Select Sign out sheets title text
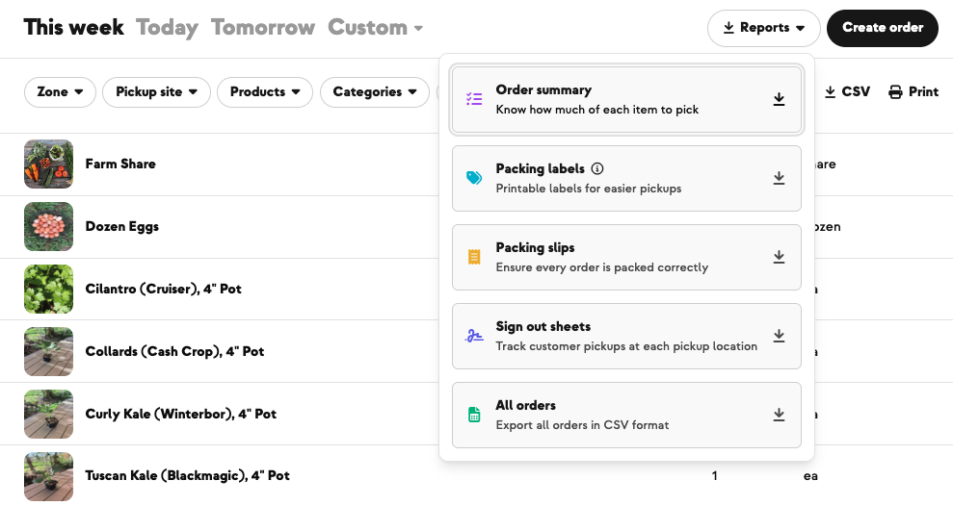This screenshot has height=531, width=953. [543, 326]
